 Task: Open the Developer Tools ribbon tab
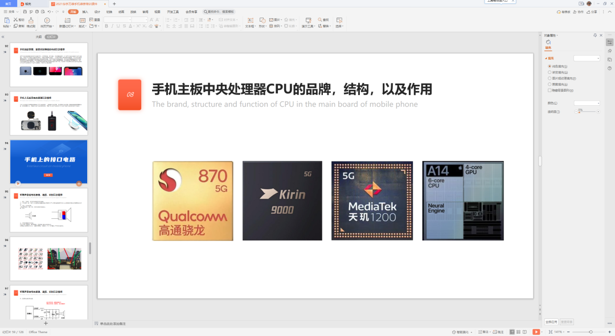click(173, 12)
